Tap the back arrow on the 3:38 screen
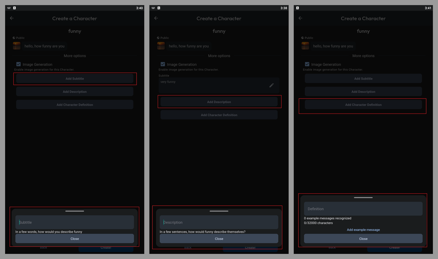The height and width of the screenshot is (259, 438). pos(156,18)
